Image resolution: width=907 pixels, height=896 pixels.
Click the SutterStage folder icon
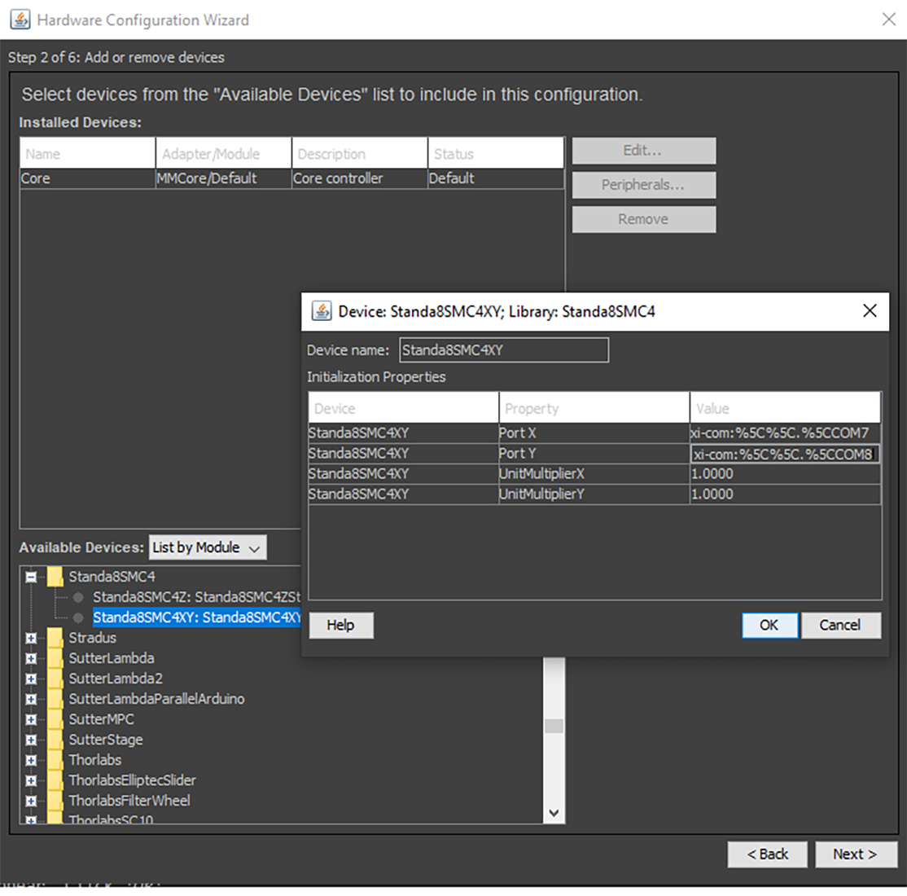tap(55, 740)
